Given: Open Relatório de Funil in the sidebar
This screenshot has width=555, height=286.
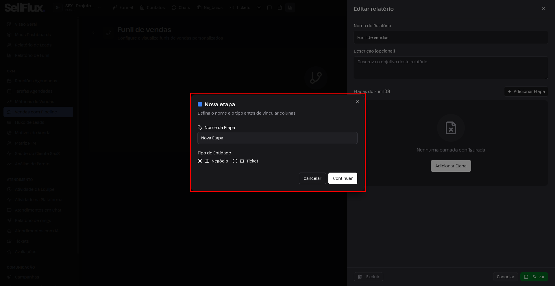Looking at the screenshot, I should [x=38, y=55].
